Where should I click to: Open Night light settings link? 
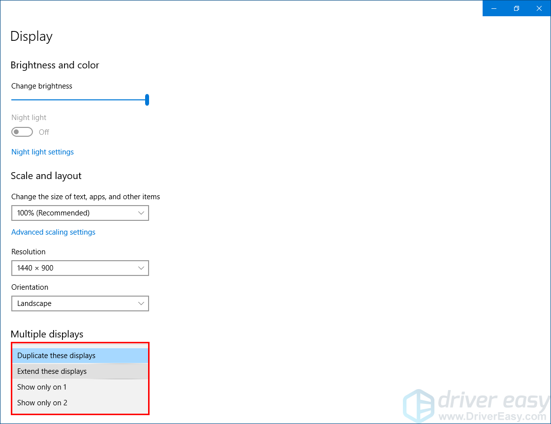[x=42, y=152]
